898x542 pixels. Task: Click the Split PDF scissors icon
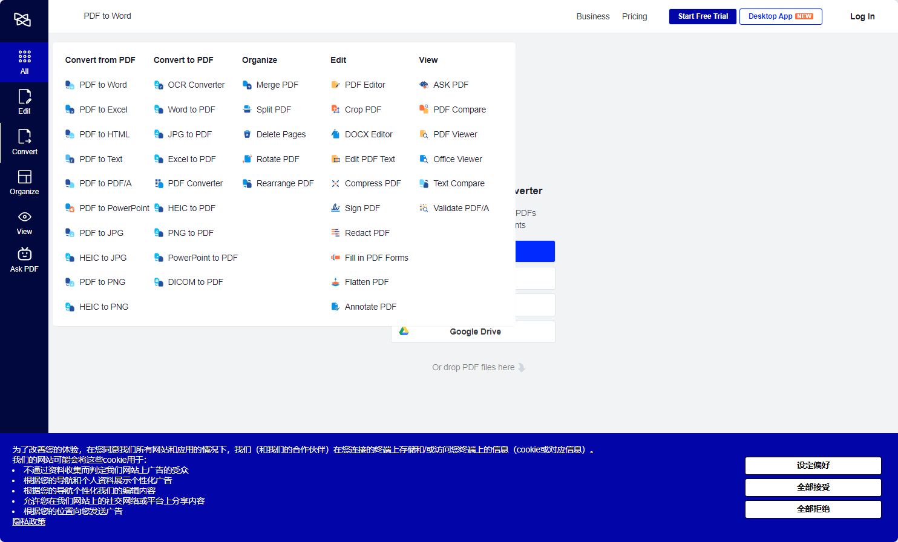247,109
